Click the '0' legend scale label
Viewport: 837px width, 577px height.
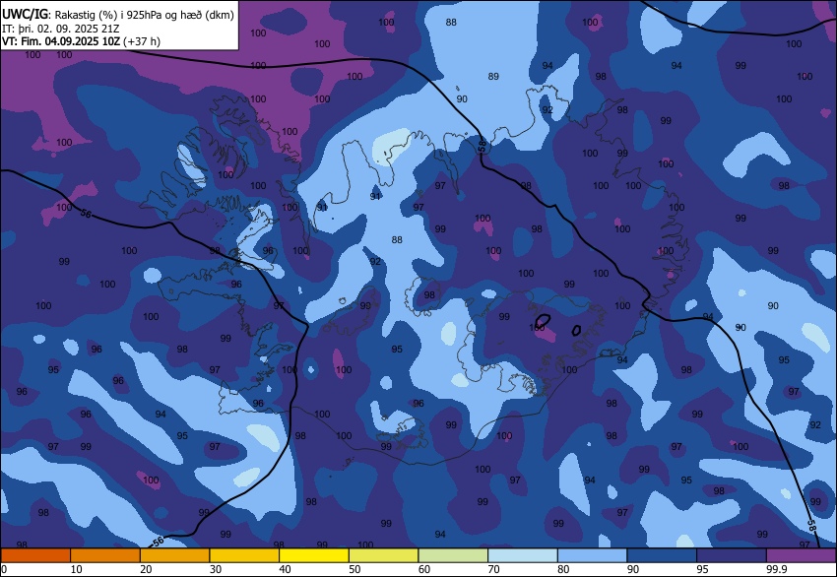coord(4,569)
